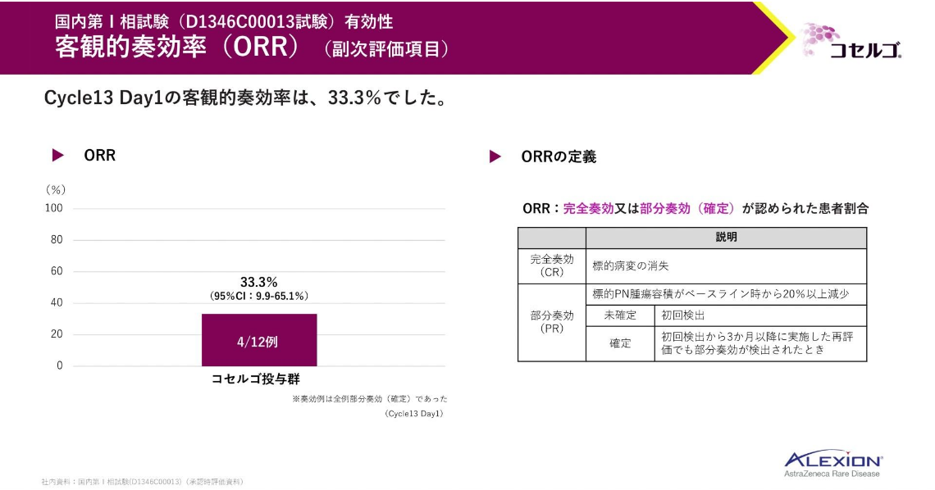Image resolution: width=935 pixels, height=490 pixels.
Task: Click the 説明 table header cell
Action: pyautogui.click(x=725, y=238)
